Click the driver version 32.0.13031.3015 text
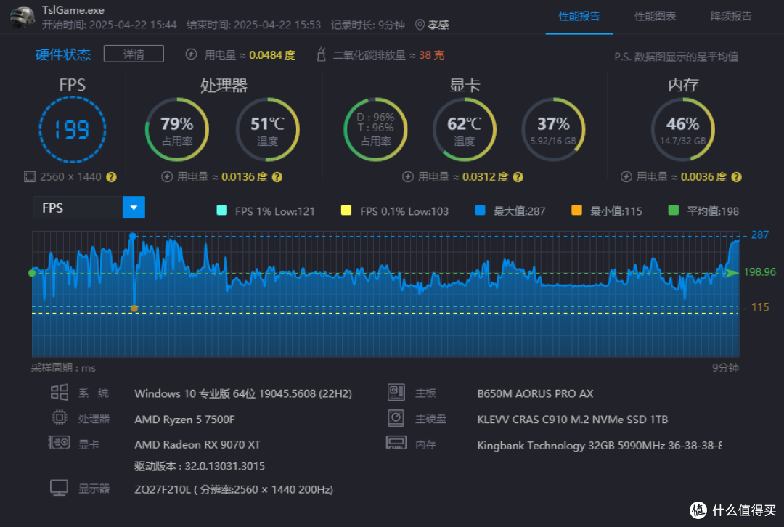784x527 pixels. click(x=200, y=467)
